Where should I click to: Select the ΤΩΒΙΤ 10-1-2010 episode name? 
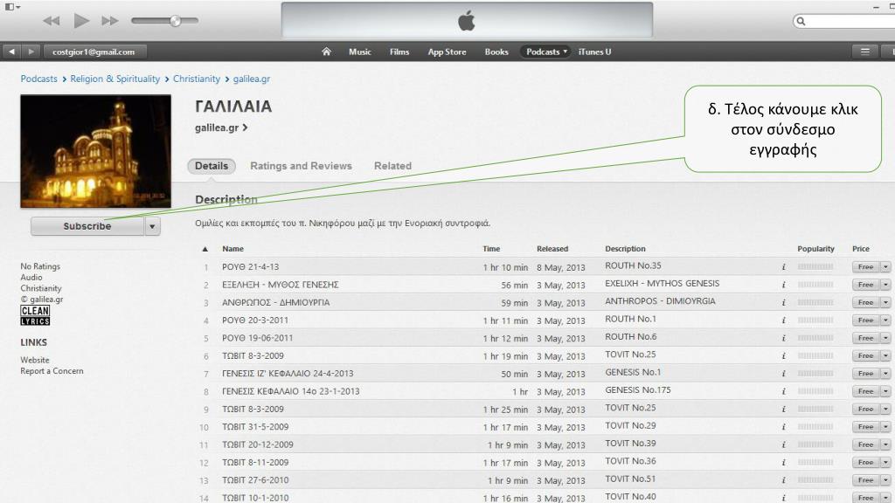pos(255,498)
